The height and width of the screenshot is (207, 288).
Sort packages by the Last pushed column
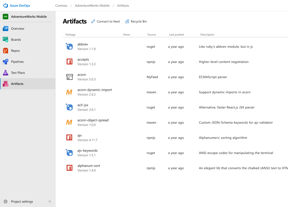pos(176,34)
